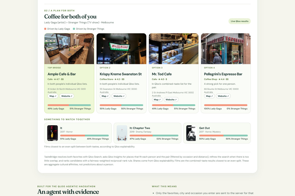Click the TOP BRIDGE label
The image size is (295, 196).
click(x=54, y=68)
